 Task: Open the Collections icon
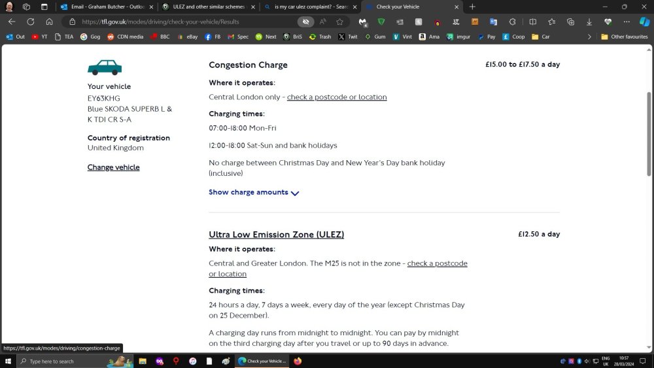point(570,22)
